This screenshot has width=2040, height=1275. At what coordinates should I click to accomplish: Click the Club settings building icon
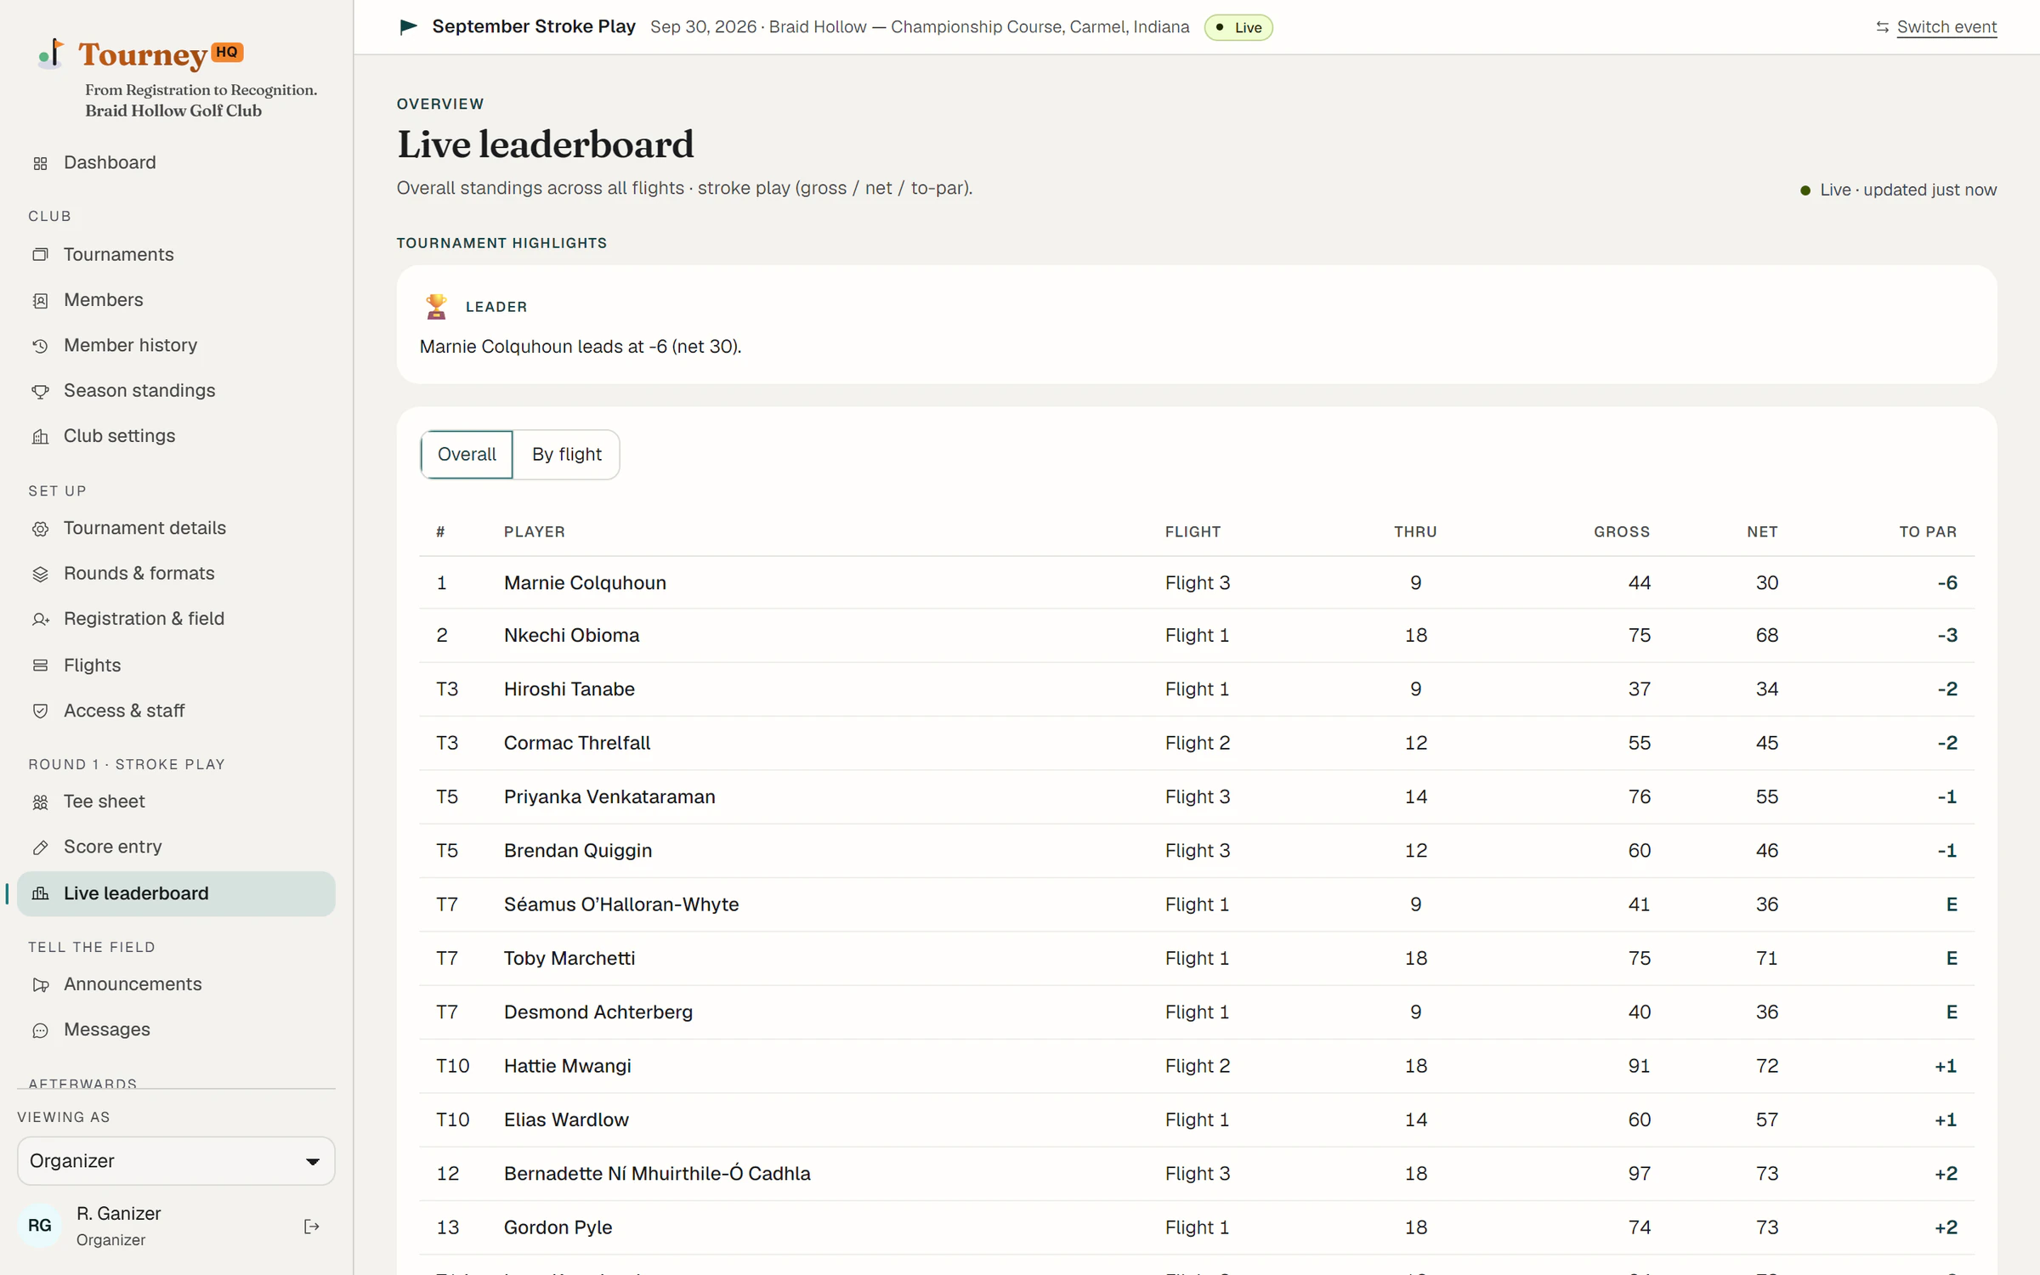tap(40, 436)
